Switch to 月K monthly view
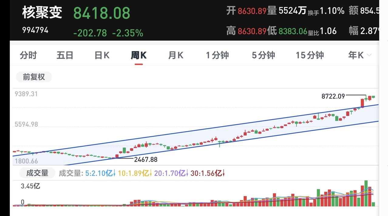This screenshot has width=388, height=216. coord(176,55)
